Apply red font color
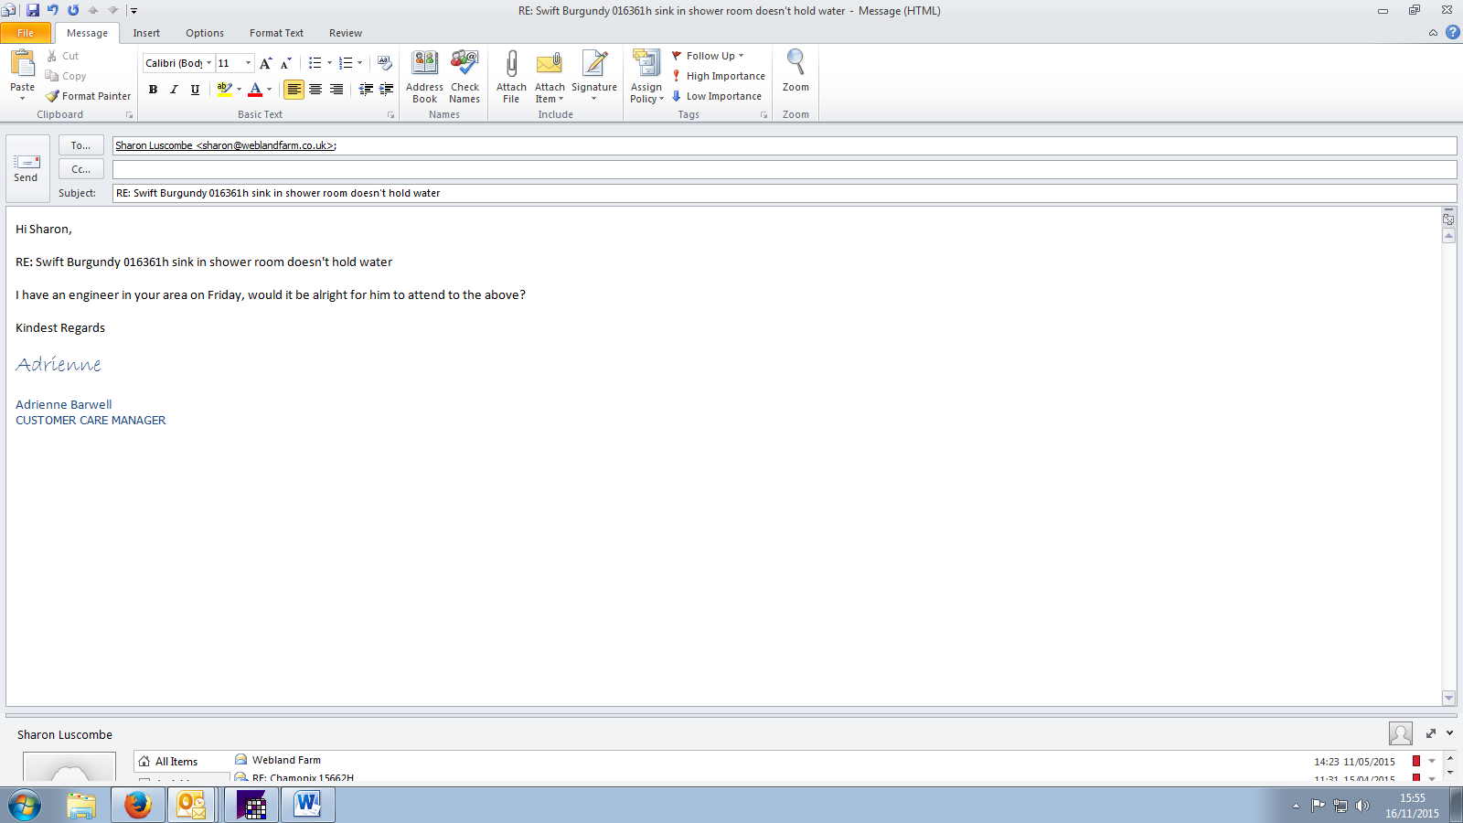Viewport: 1463px width, 823px height. [x=255, y=89]
